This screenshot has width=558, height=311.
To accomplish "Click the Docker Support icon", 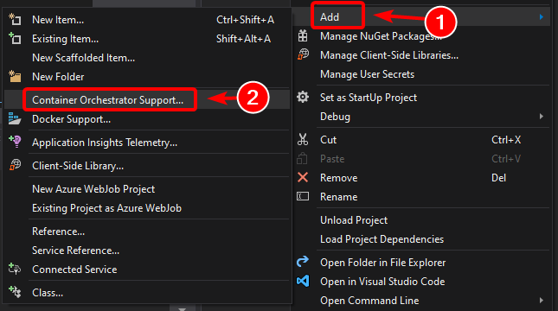I will (15, 118).
